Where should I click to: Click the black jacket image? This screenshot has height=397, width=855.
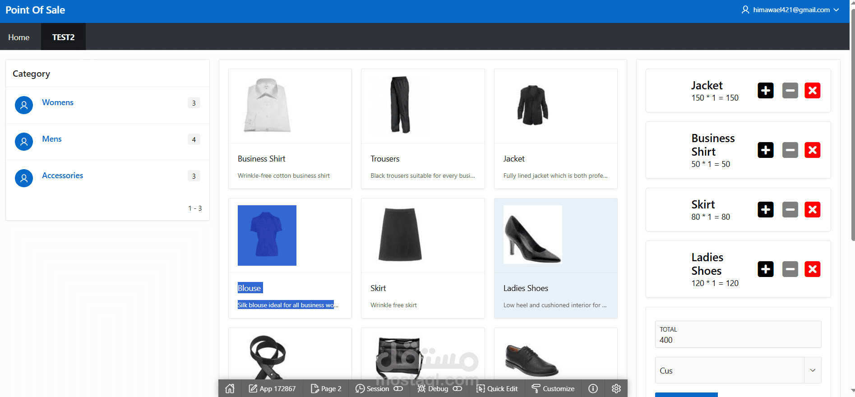click(x=533, y=105)
